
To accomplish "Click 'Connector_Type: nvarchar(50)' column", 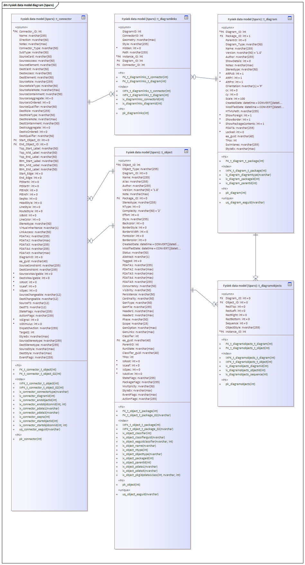I will (39, 48).
